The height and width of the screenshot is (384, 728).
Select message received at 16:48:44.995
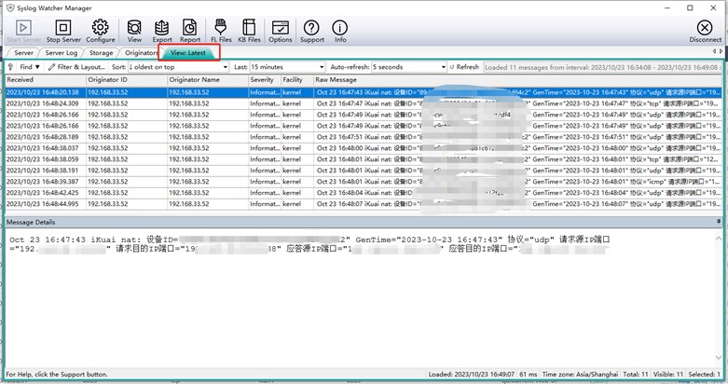click(364, 204)
